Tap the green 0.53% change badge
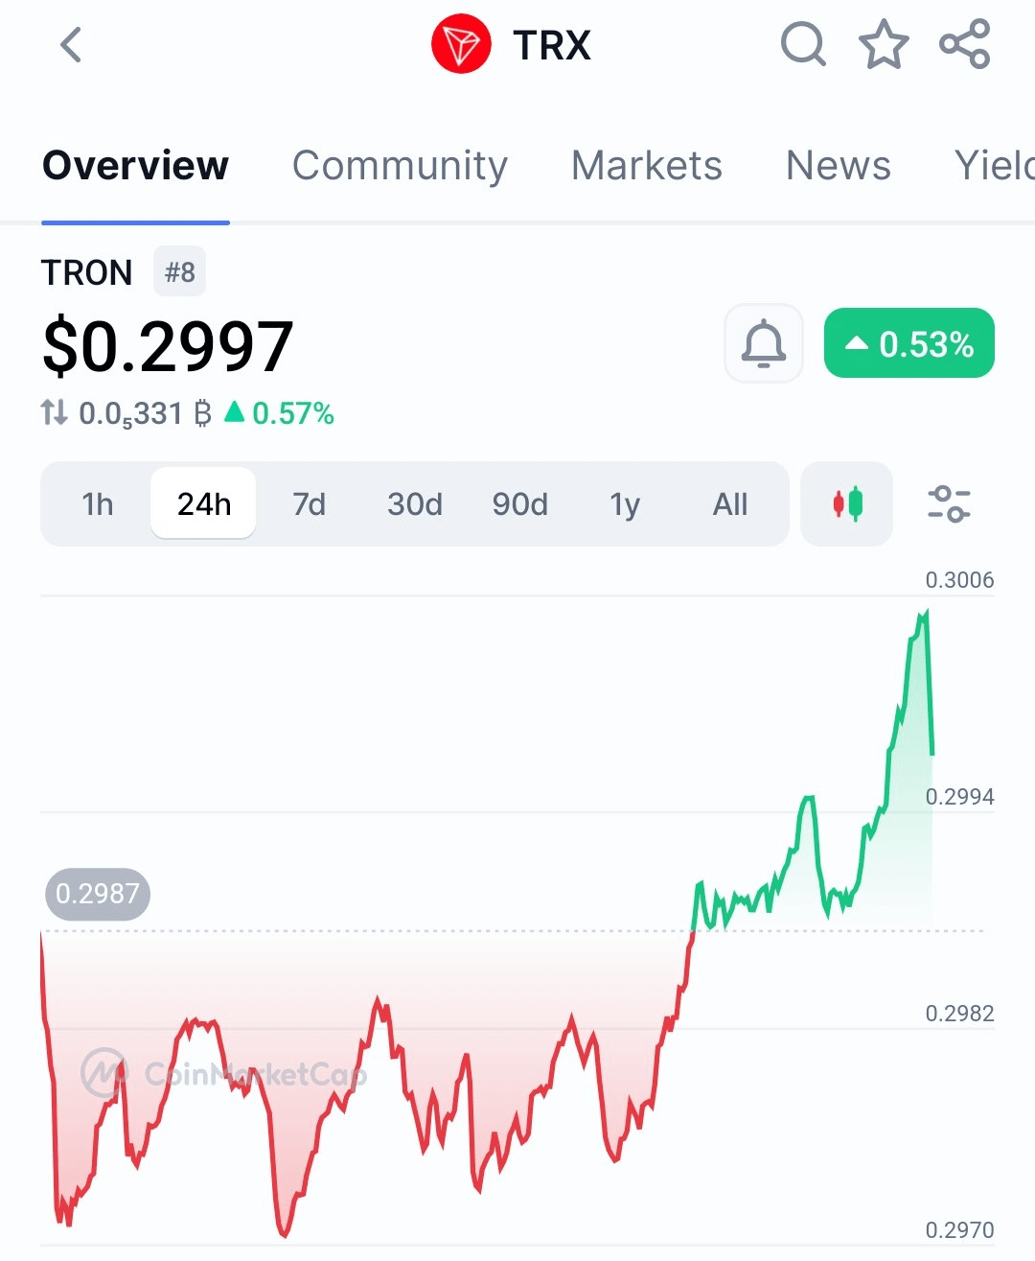The width and height of the screenshot is (1035, 1261). point(909,342)
